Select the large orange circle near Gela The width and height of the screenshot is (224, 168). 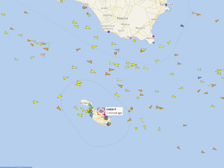click(84, 8)
